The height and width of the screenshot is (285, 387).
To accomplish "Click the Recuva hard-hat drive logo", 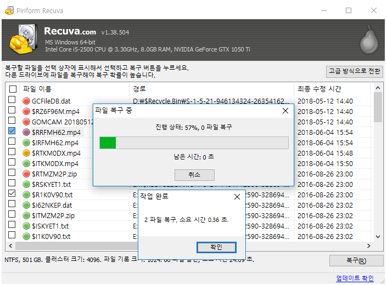I will coord(24,39).
